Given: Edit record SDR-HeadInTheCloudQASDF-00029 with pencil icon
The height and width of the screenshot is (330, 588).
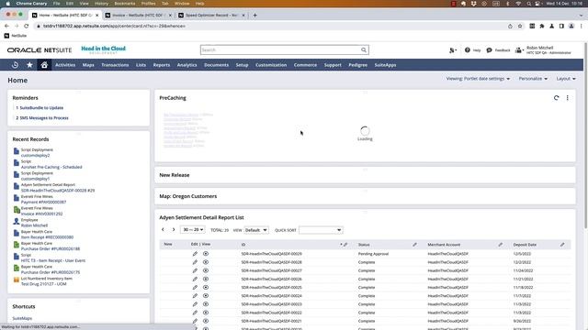Looking at the screenshot, I should [195, 254].
